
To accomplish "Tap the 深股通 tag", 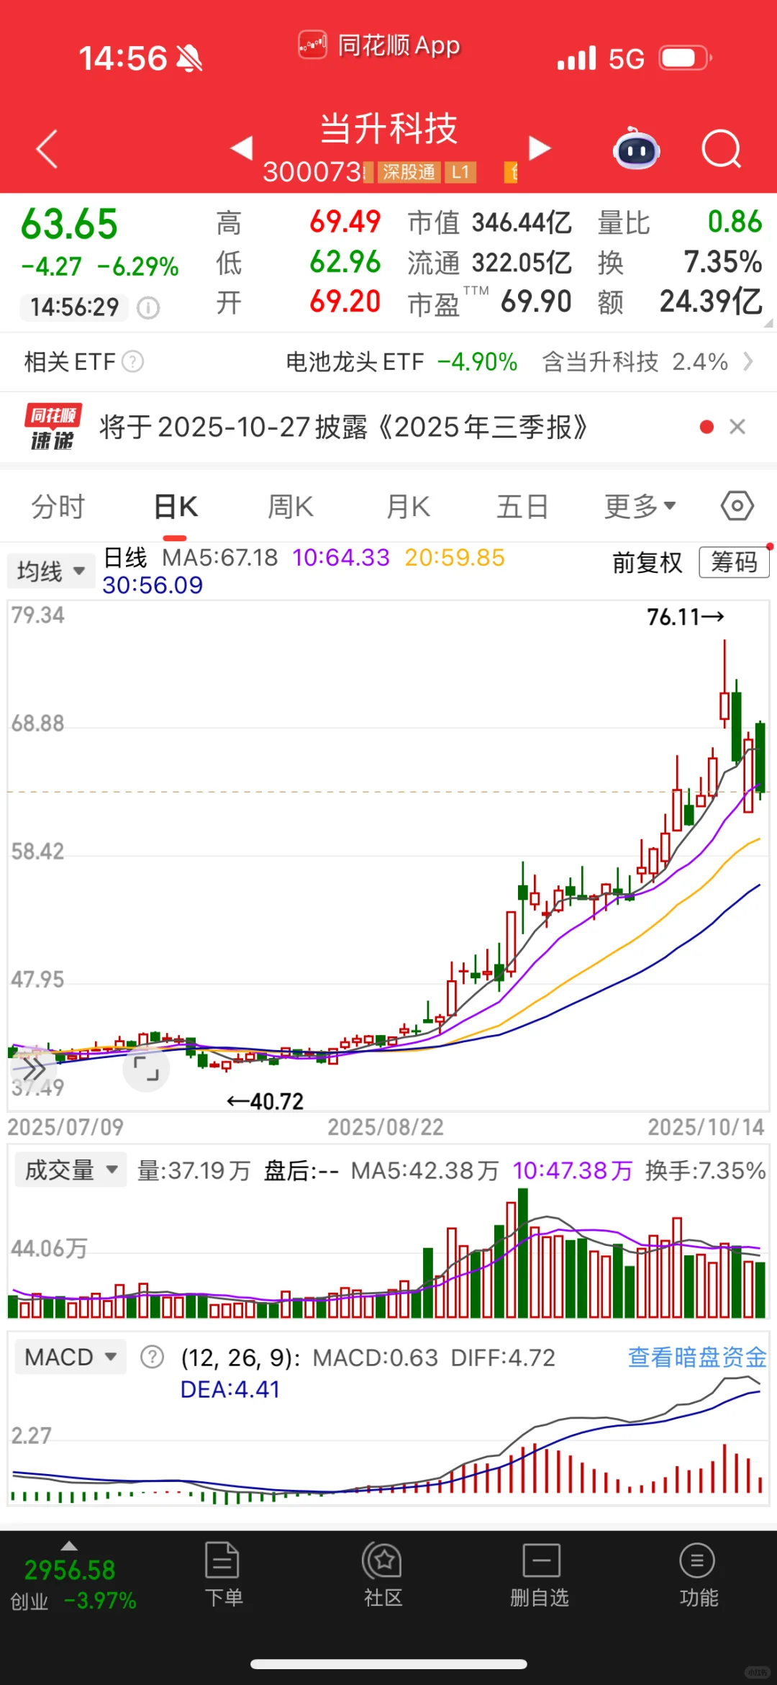I will 409,172.
